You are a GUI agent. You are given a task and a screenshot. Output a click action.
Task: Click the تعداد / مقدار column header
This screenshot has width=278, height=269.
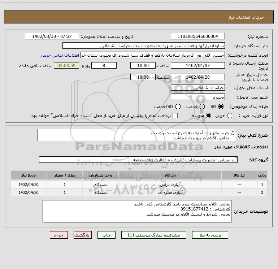click(65, 175)
